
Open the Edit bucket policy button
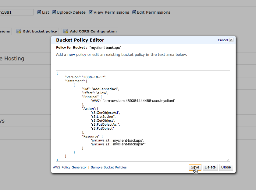(x=37, y=31)
